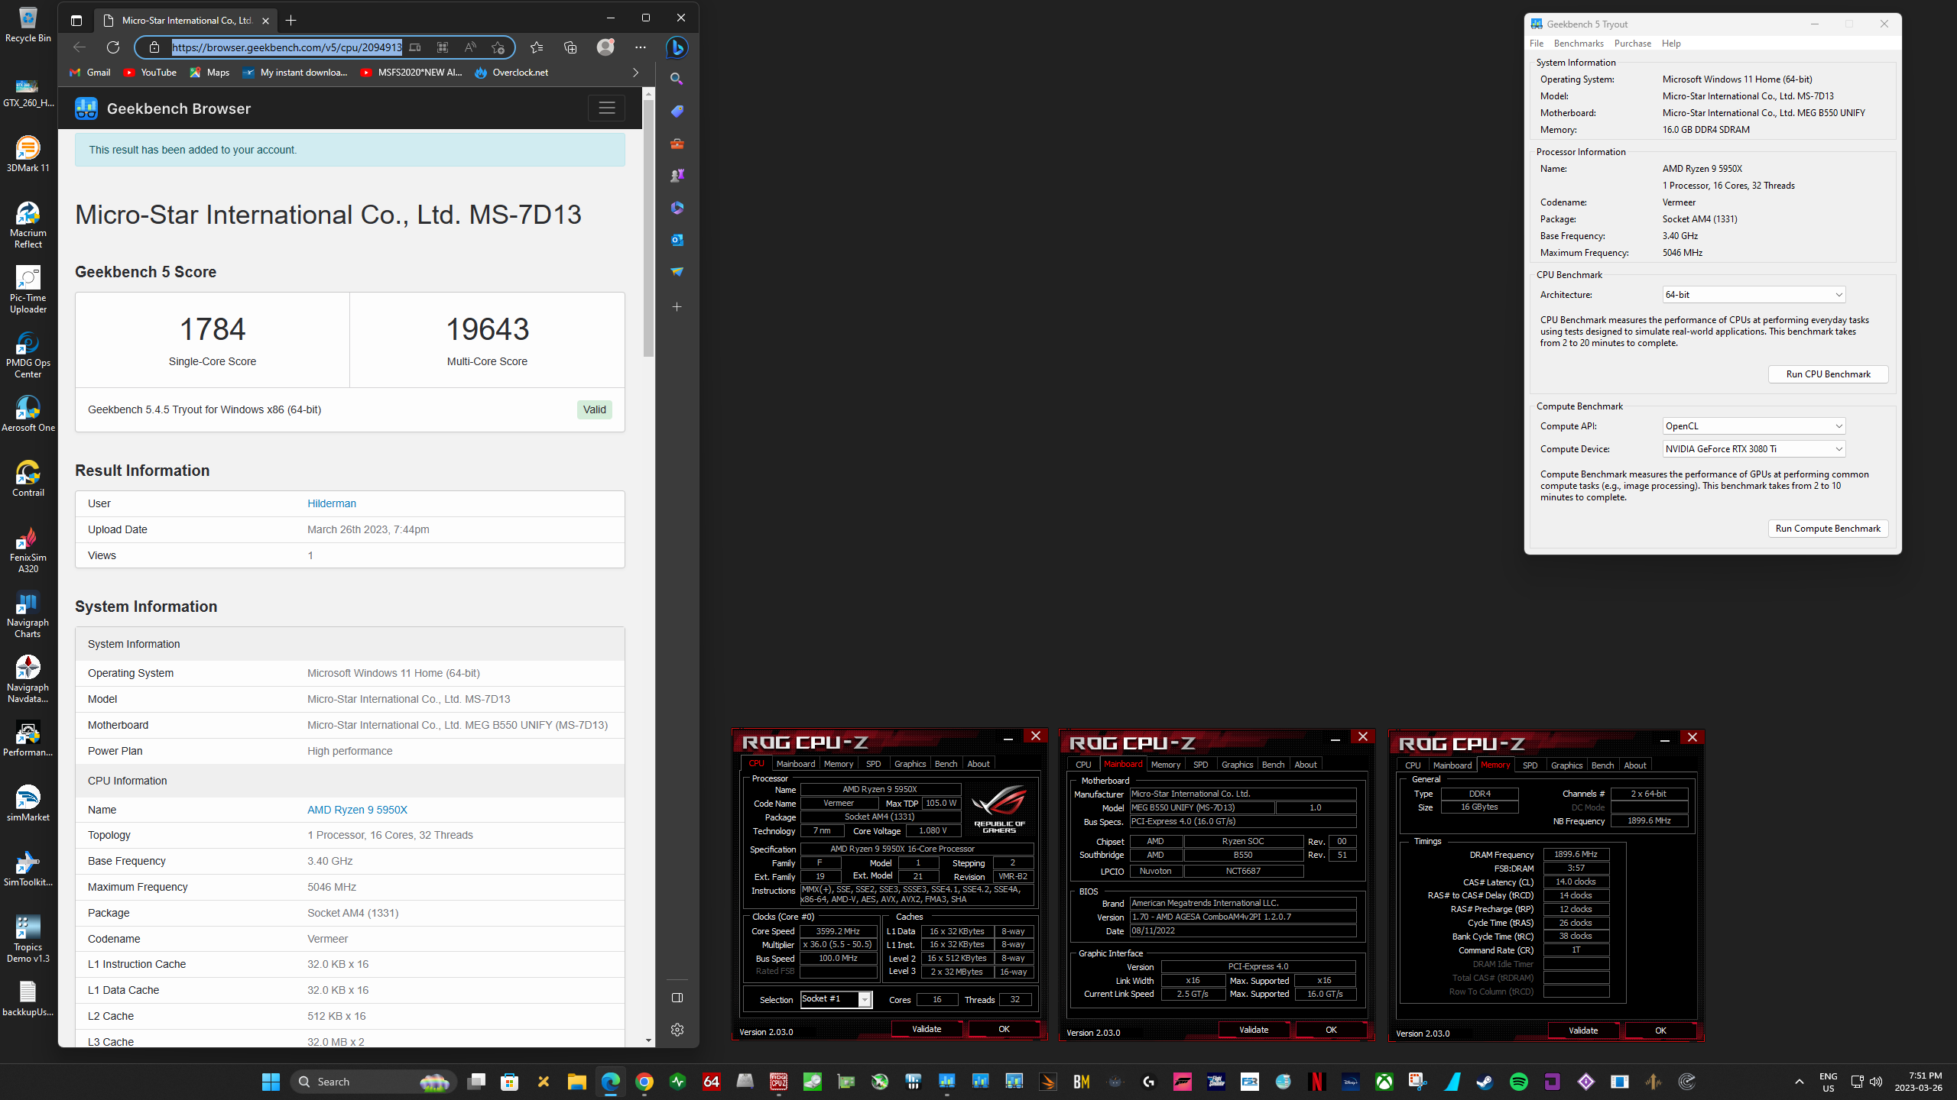Open Bing chat sidebar button
Image resolution: width=1957 pixels, height=1100 pixels.
click(x=677, y=47)
